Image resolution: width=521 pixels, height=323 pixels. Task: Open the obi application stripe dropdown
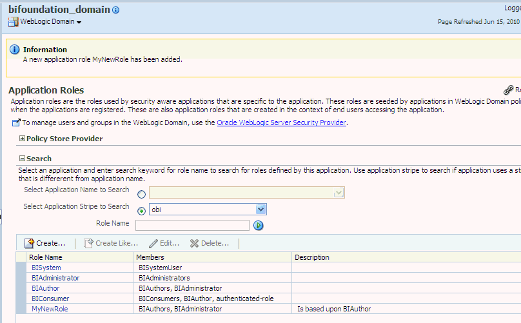pyautogui.click(x=261, y=210)
